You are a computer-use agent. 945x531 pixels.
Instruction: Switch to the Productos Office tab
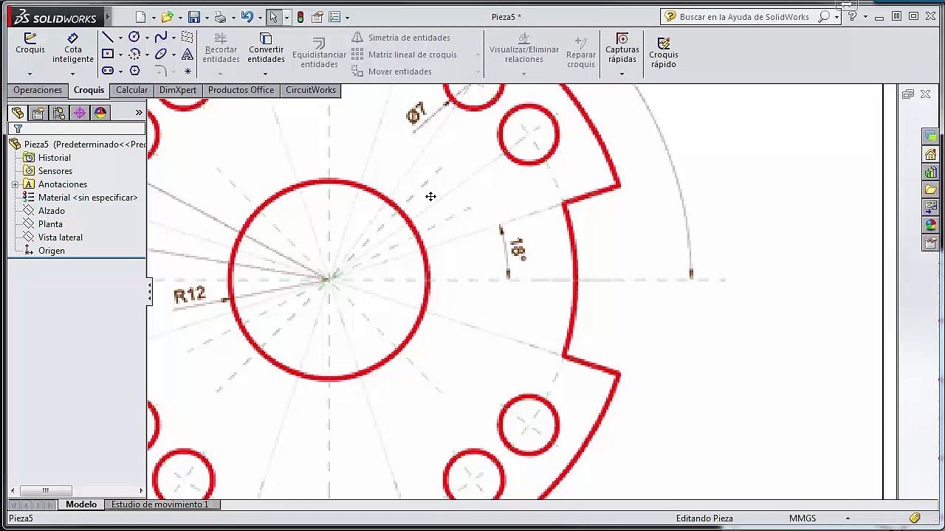point(241,90)
